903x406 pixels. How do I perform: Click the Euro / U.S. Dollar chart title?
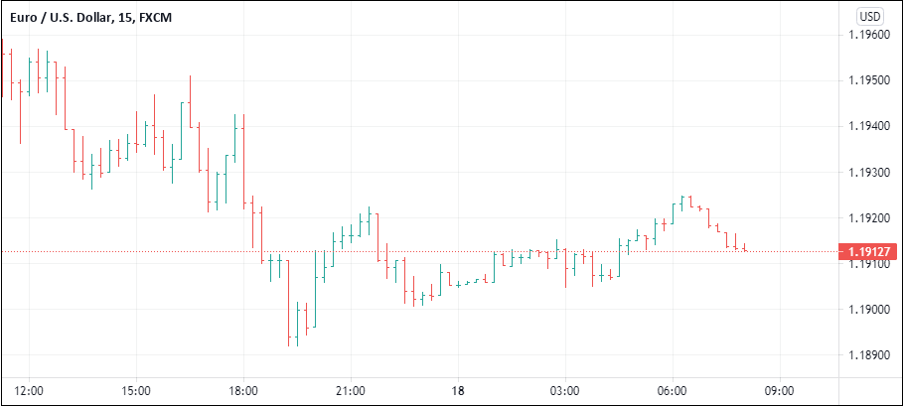pos(90,17)
